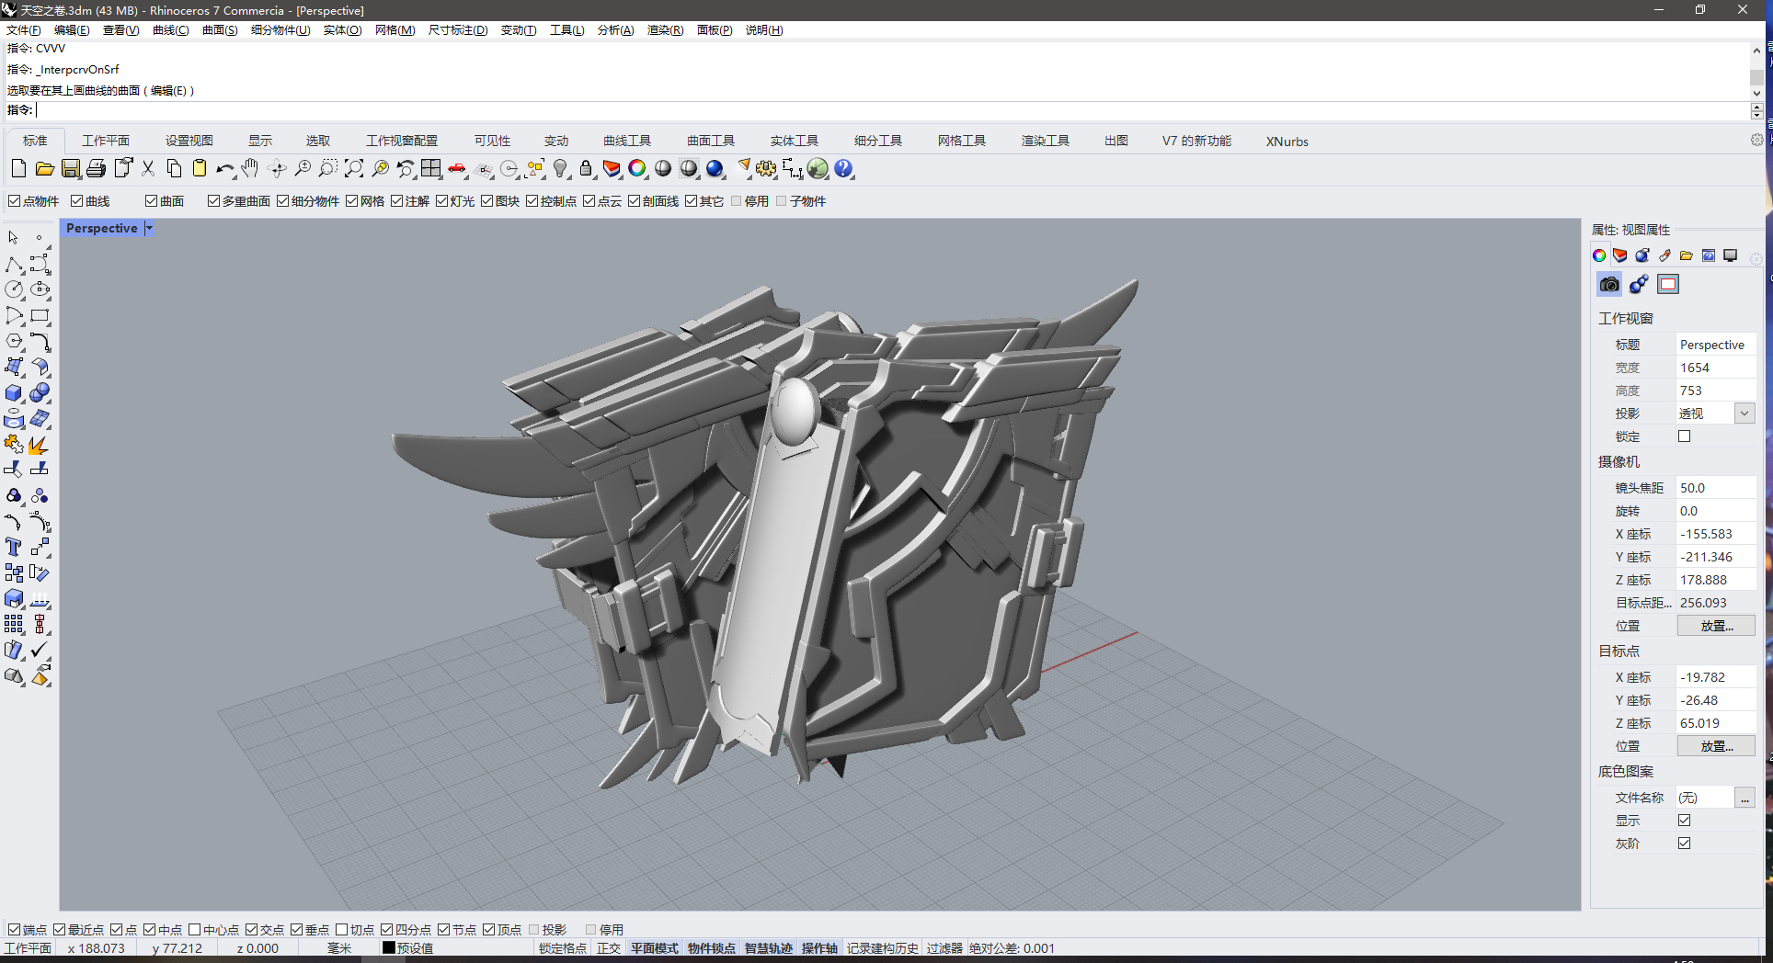This screenshot has height=963, width=1773.
Task: Select the rotate view tool in the toolbar
Action: tap(278, 169)
